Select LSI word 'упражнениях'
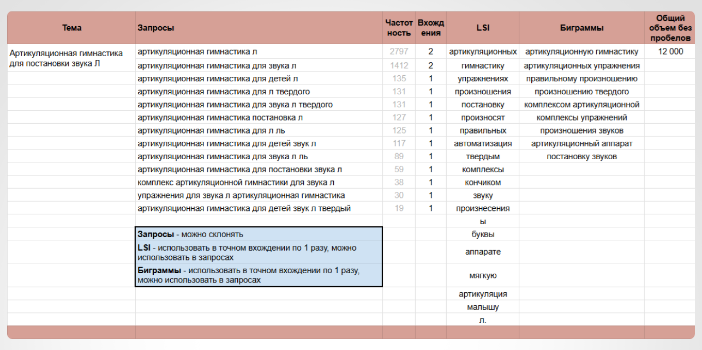Viewport: 702px width, 350px height. click(x=483, y=79)
